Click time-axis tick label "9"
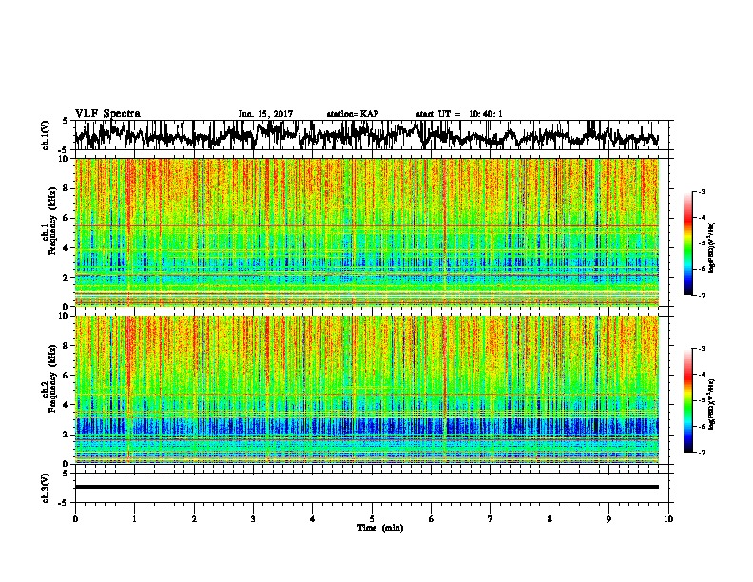 pyautogui.click(x=608, y=519)
